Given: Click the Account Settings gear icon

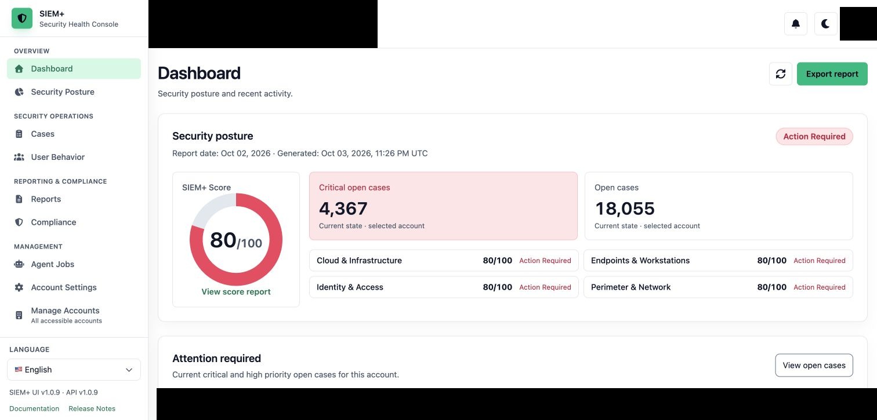Looking at the screenshot, I should (x=19, y=287).
